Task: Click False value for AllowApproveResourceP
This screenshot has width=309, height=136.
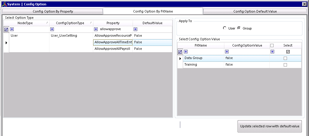Action: point(152,36)
